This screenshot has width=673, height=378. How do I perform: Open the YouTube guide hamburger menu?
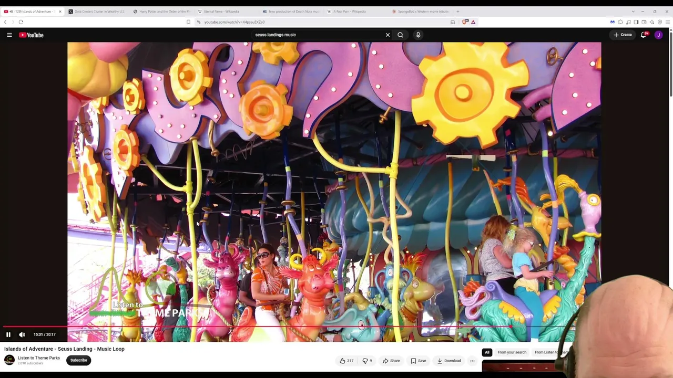coord(9,35)
